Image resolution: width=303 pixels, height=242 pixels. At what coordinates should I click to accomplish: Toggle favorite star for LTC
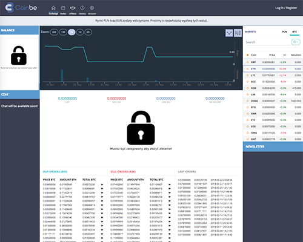tap(248, 76)
